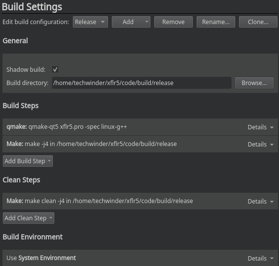Expand Details for System Environment
Viewport: 279px width, 266px height.
[260, 258]
